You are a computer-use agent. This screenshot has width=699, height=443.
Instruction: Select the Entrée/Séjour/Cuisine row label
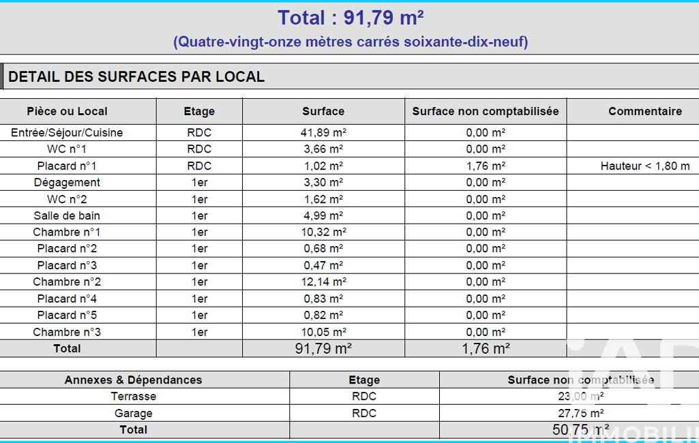67,133
